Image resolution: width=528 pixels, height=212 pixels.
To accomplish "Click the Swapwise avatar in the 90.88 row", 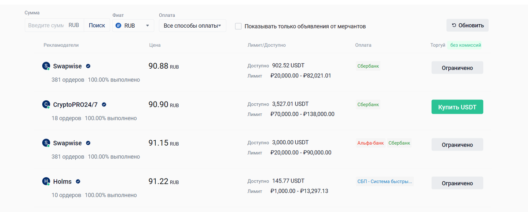I will (x=46, y=66).
